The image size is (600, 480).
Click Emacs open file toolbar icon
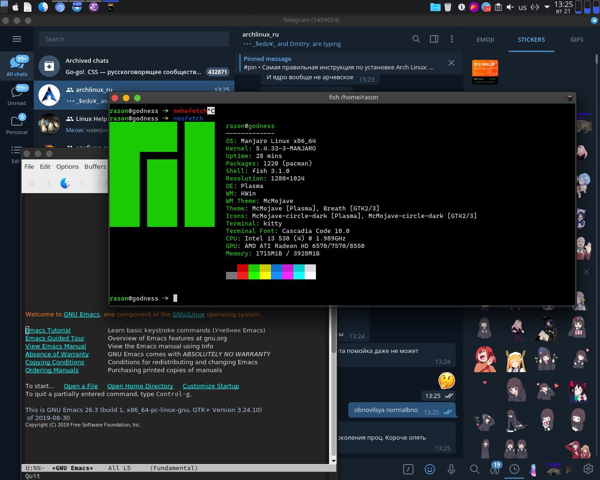coord(48,183)
